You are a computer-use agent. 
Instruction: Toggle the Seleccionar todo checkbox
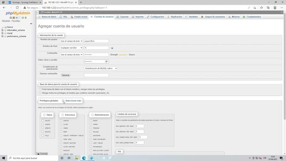(63, 101)
